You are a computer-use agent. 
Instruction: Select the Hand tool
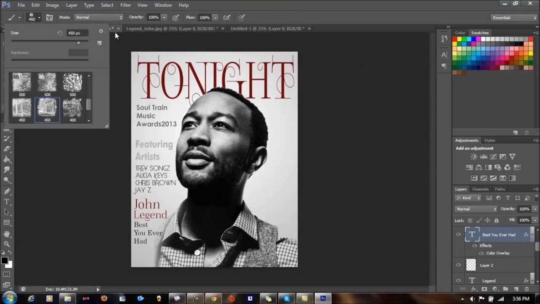pyautogui.click(x=7, y=233)
